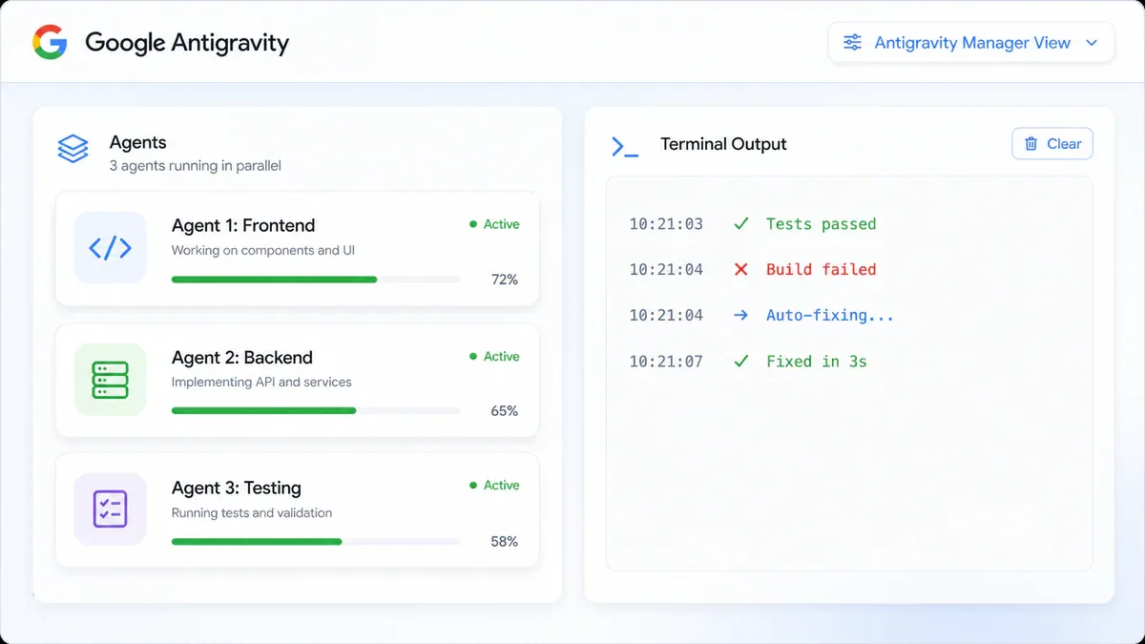Open the Agent 3: Testing title
1145x644 pixels.
point(237,488)
